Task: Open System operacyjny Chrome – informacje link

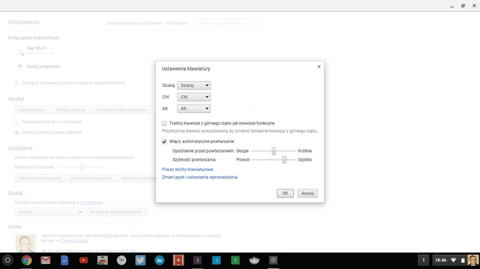Action: click(147, 23)
